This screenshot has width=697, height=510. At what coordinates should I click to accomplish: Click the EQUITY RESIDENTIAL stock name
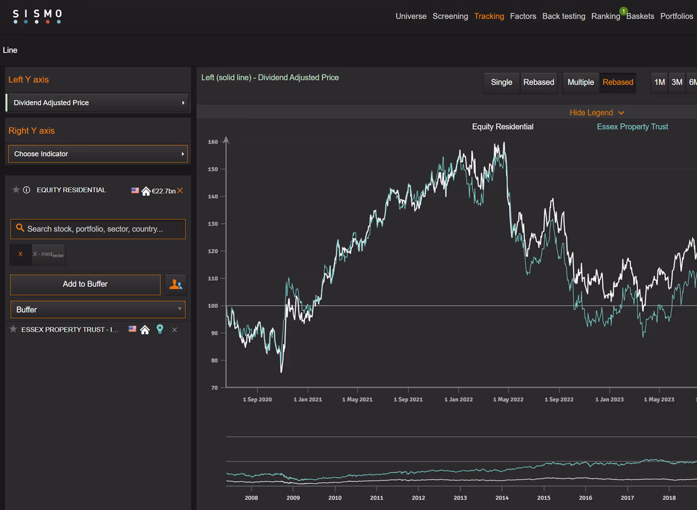(x=71, y=190)
